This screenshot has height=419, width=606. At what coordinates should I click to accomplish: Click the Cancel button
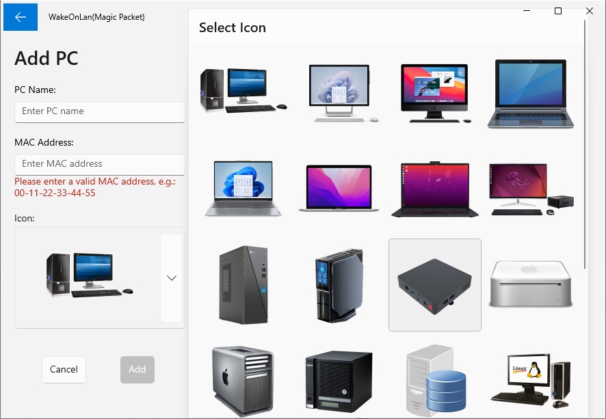[64, 369]
